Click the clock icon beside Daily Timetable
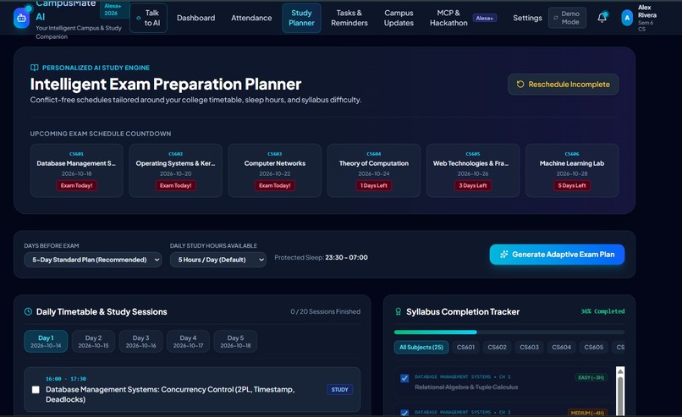The width and height of the screenshot is (682, 417). 28,311
